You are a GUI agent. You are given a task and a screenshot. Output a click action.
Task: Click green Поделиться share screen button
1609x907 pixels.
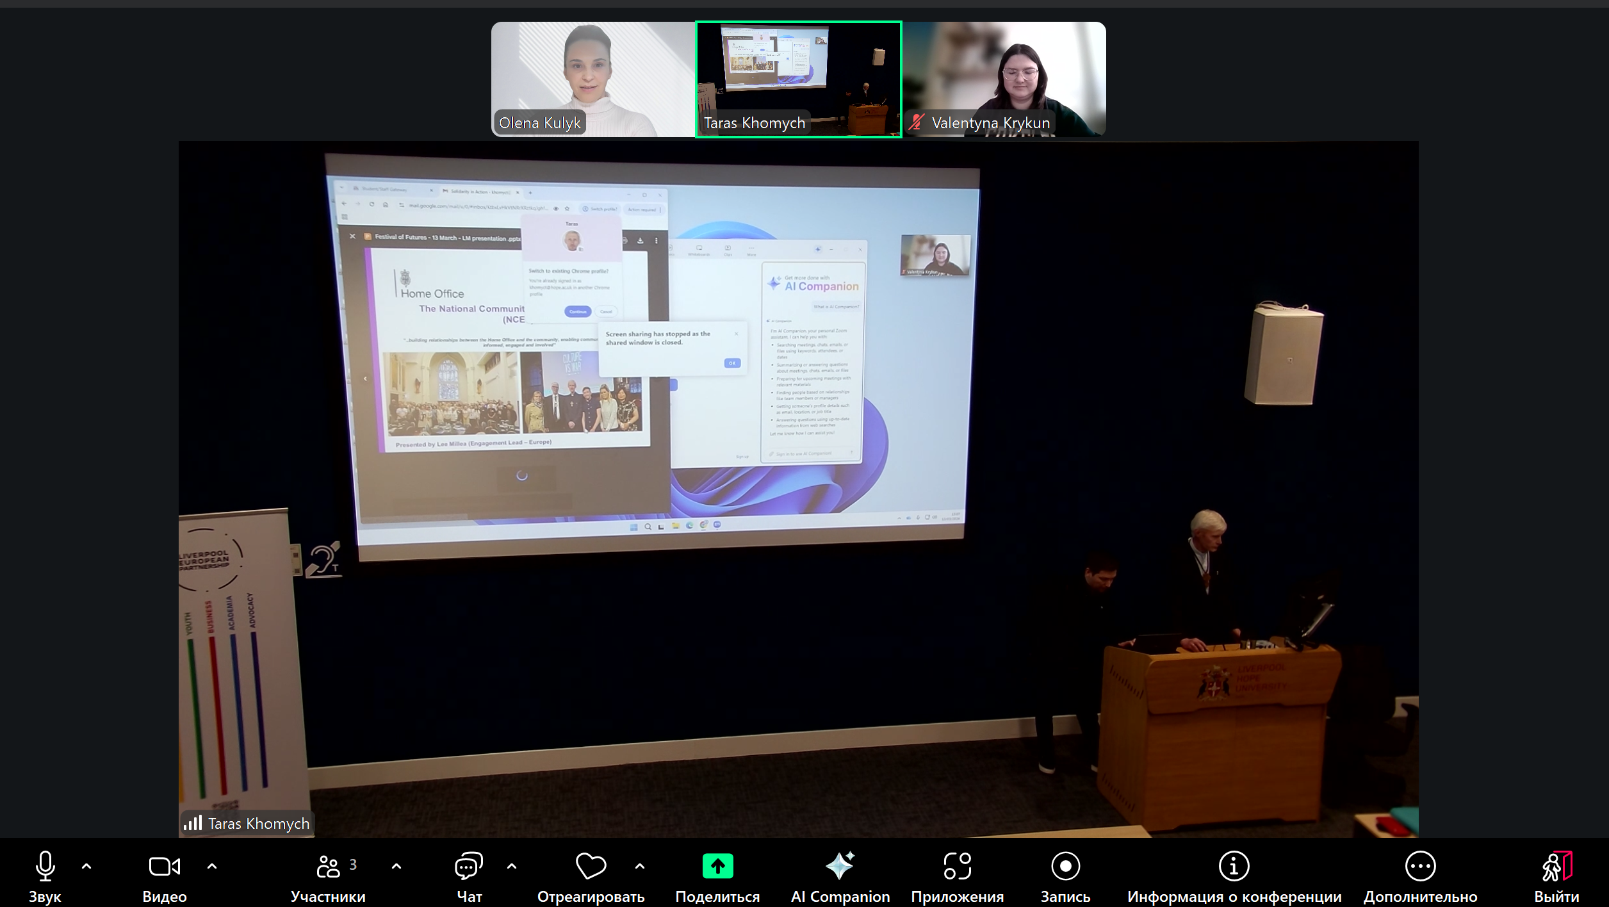(x=717, y=866)
